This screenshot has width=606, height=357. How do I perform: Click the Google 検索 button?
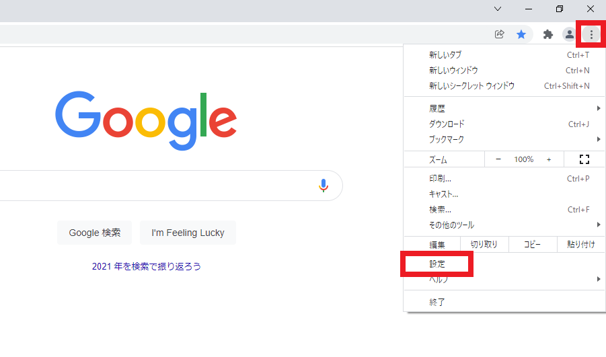click(95, 233)
